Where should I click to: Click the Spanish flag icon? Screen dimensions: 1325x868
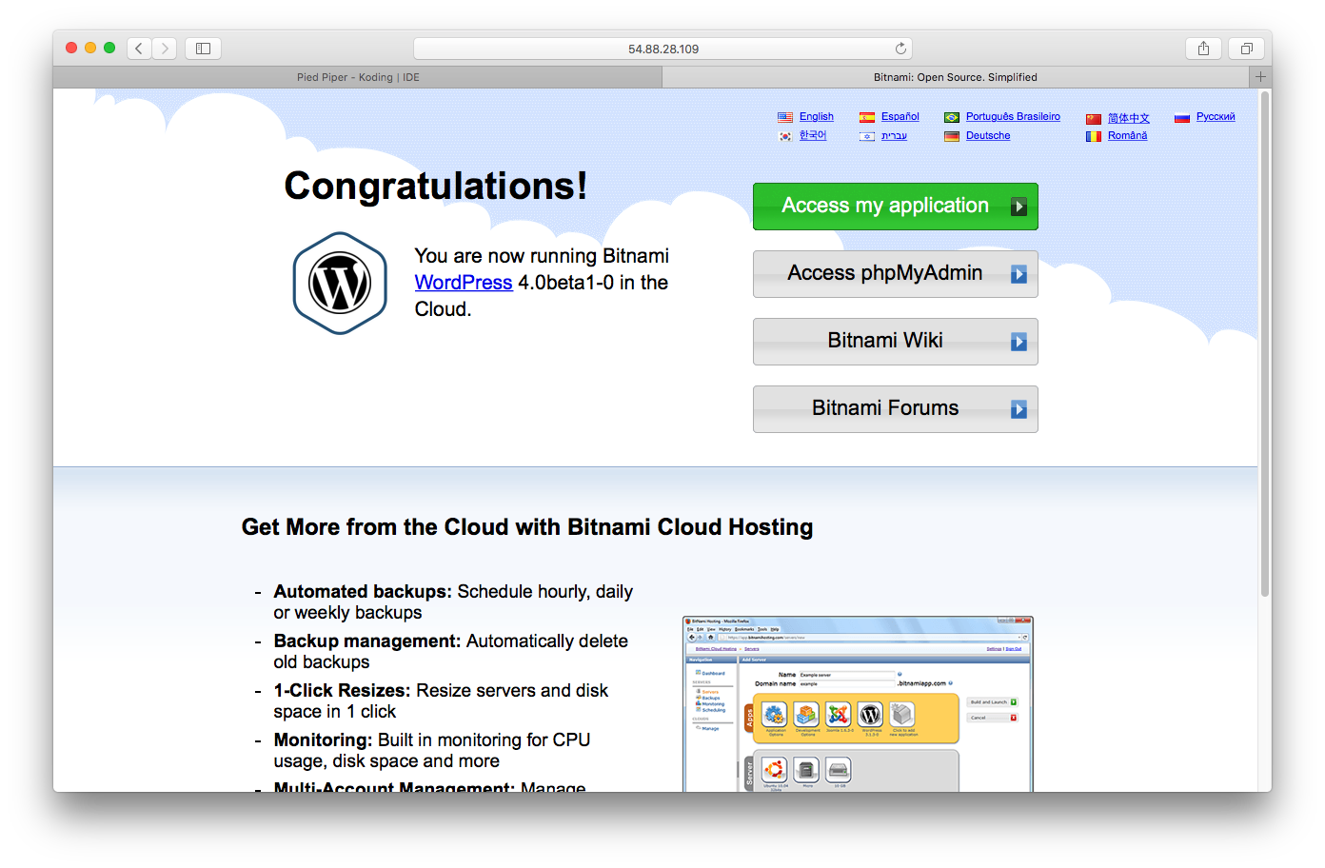coord(867,117)
